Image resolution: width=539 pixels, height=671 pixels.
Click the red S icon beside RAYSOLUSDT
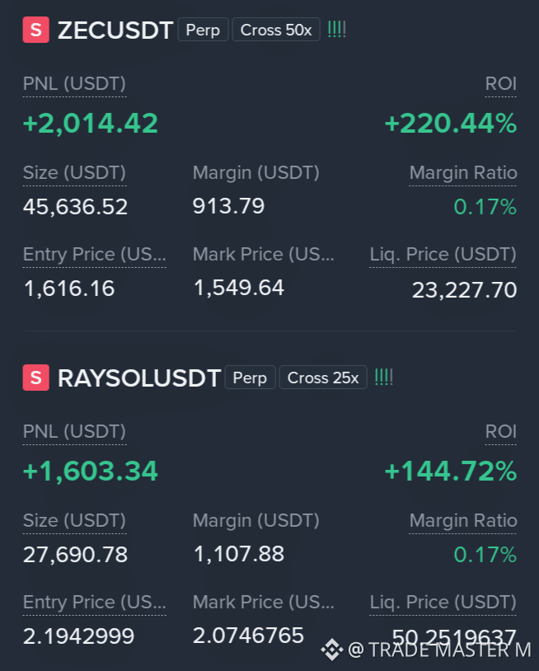pyautogui.click(x=36, y=378)
